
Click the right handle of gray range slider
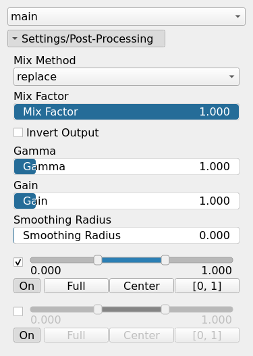pos(165,309)
